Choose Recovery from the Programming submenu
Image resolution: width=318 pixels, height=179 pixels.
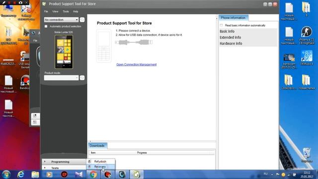(101, 167)
